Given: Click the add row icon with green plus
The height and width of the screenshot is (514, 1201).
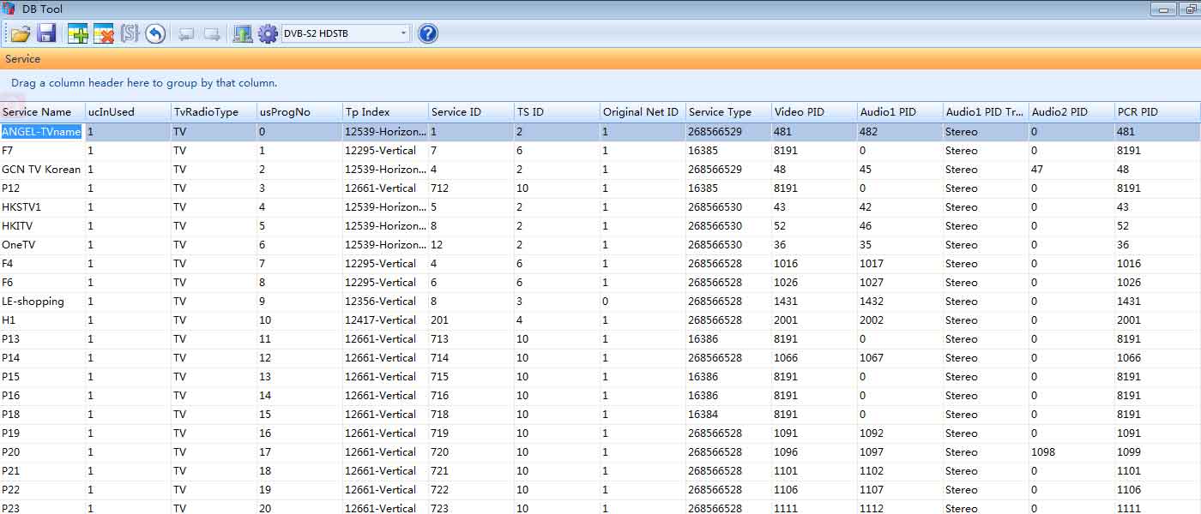Looking at the screenshot, I should [78, 34].
